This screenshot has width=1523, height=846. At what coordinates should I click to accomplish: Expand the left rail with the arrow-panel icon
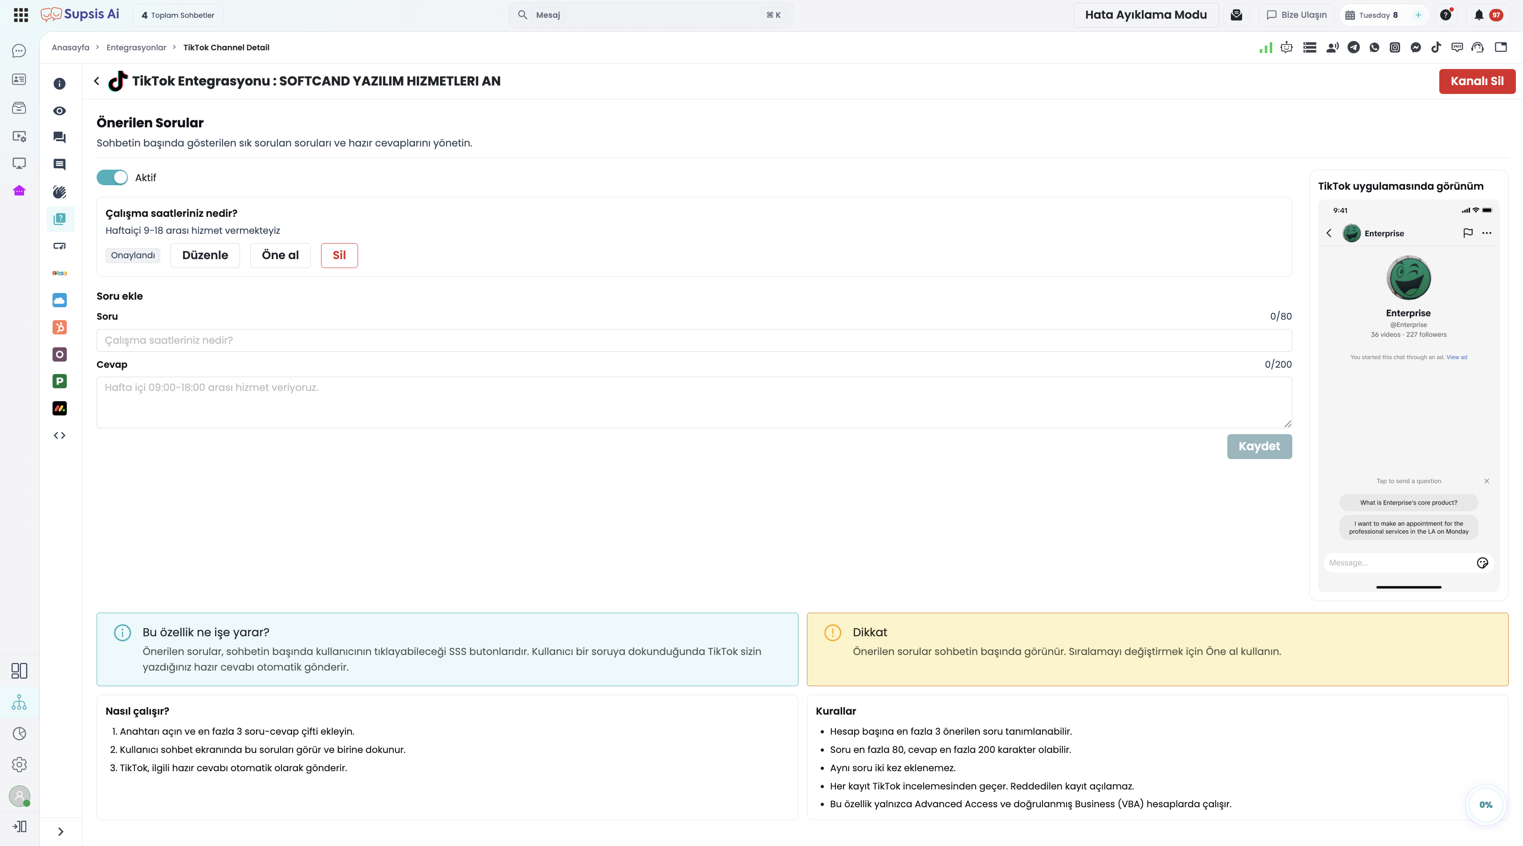pos(19,826)
